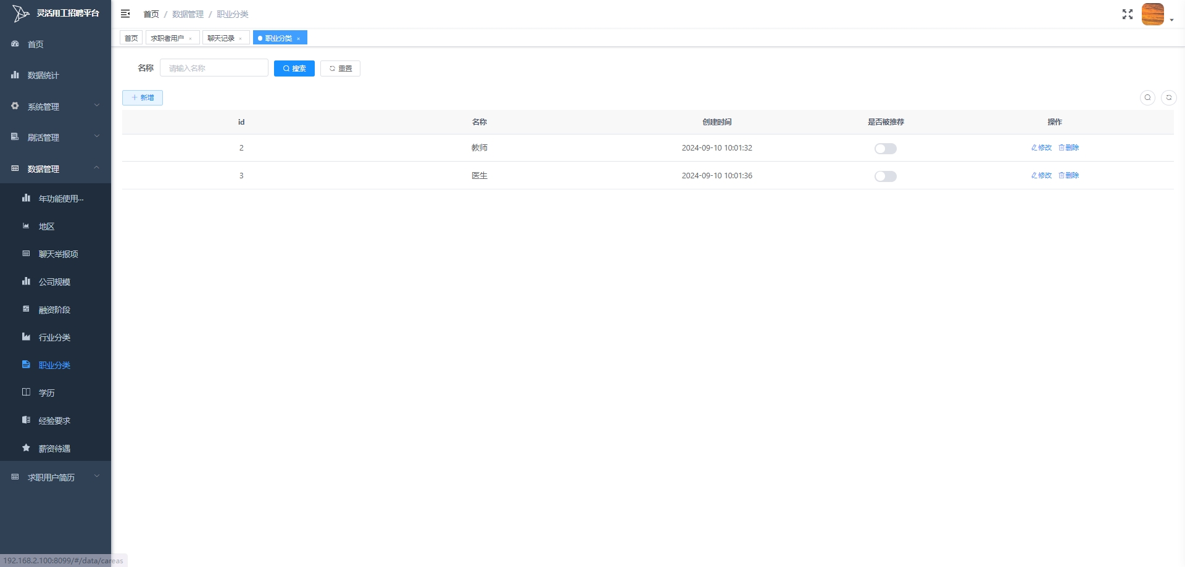Click the round refresh table icon
Image resolution: width=1185 pixels, height=567 pixels.
click(1168, 97)
